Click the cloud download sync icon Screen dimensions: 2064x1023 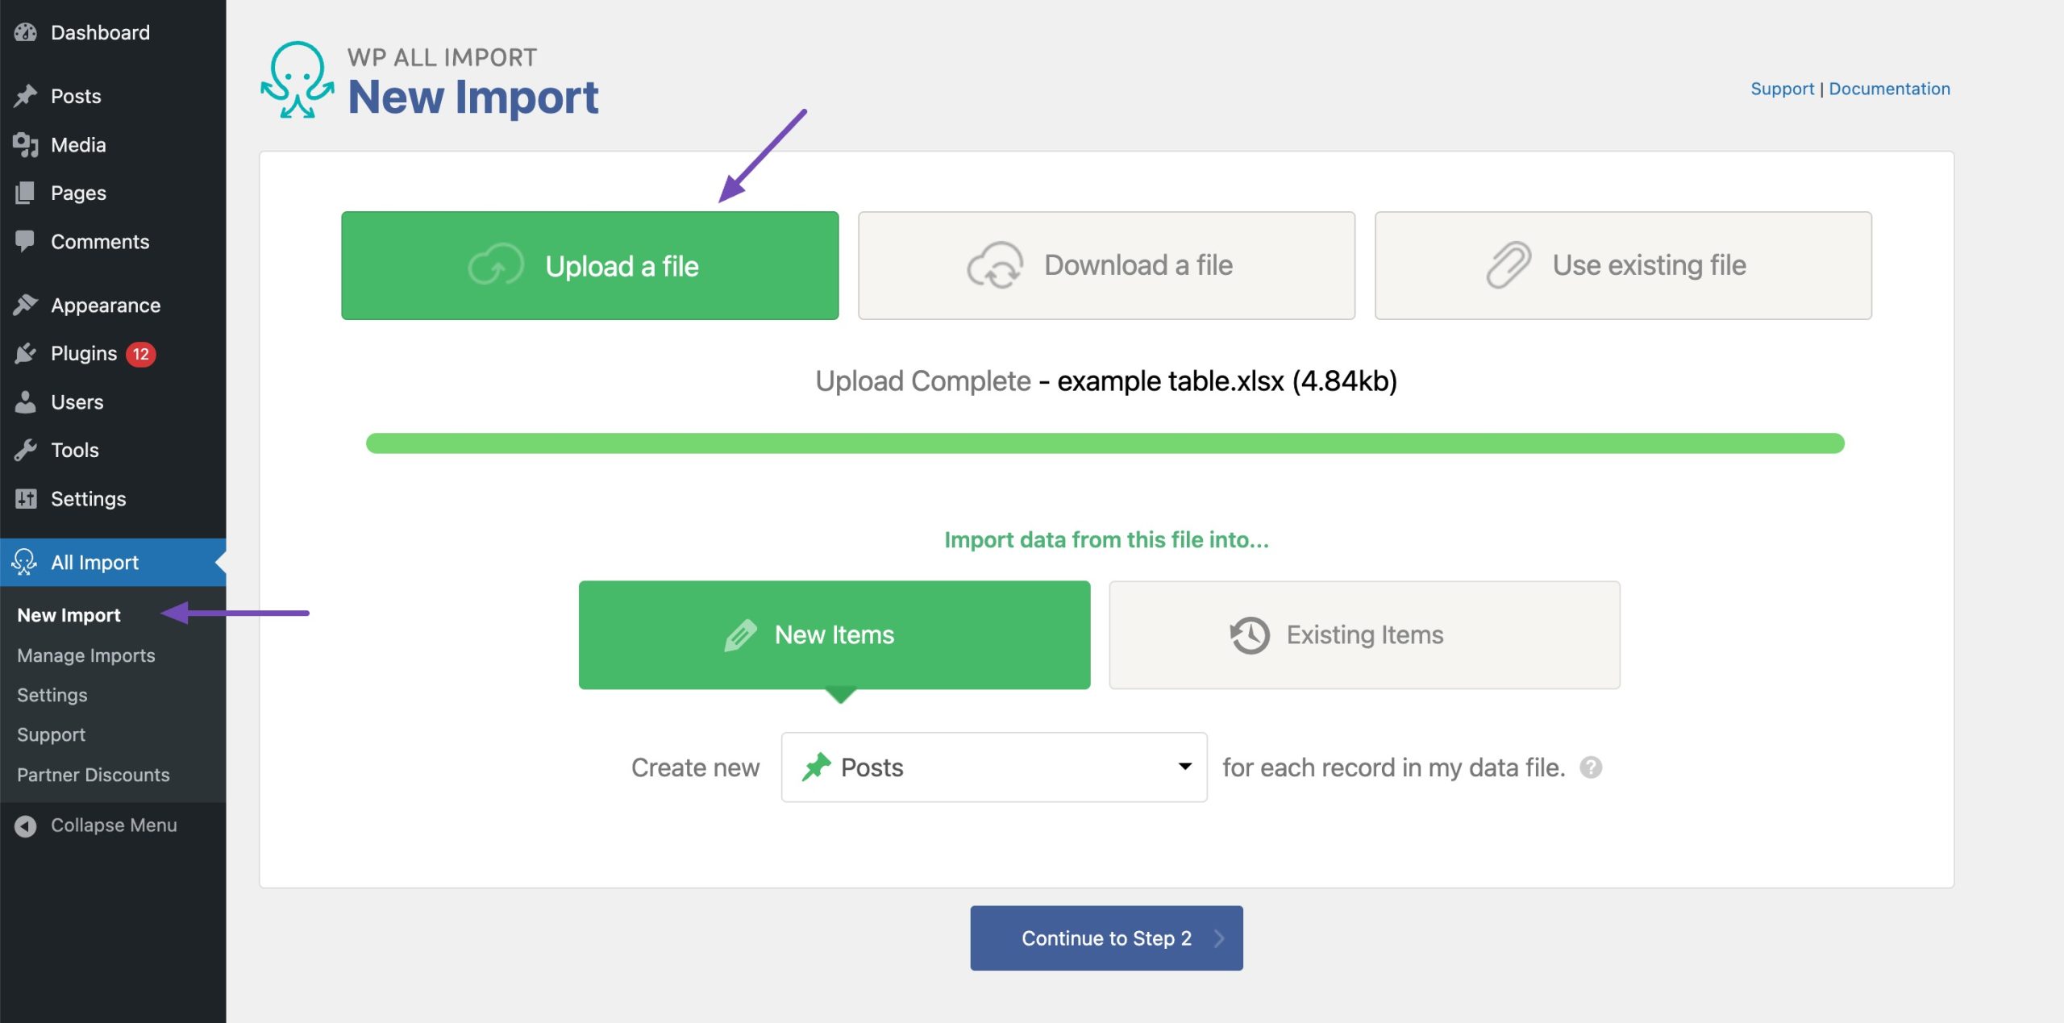point(995,265)
